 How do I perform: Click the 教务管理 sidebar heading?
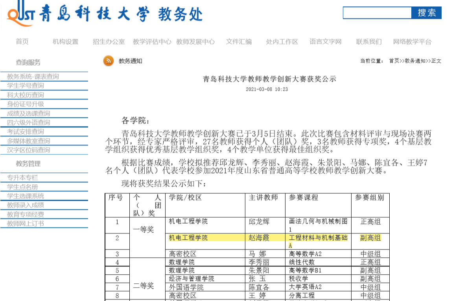[x=28, y=163]
